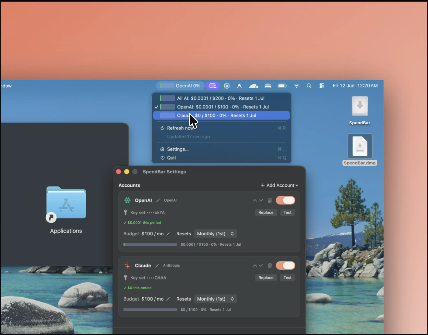Click the key icon beside bkYA
Viewport: 428px width, 335px height.
pyautogui.click(x=125, y=213)
